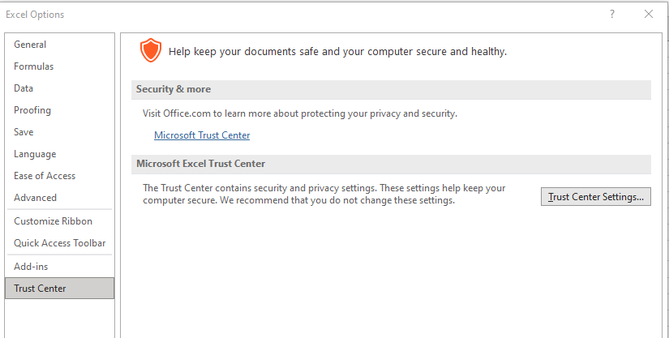The image size is (669, 338).
Task: Open the General options category
Action: (x=30, y=45)
